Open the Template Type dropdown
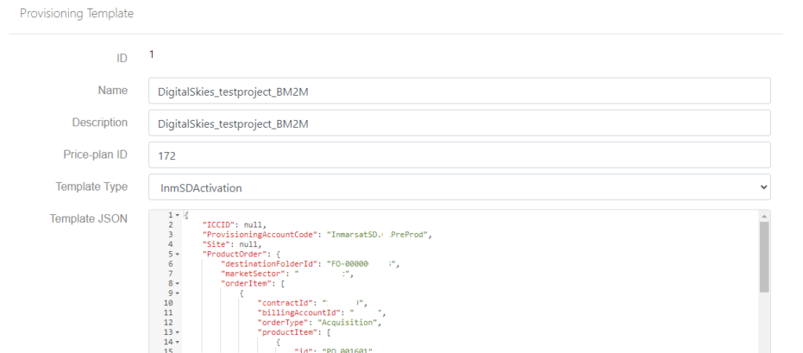The height and width of the screenshot is (353, 803). [459, 187]
